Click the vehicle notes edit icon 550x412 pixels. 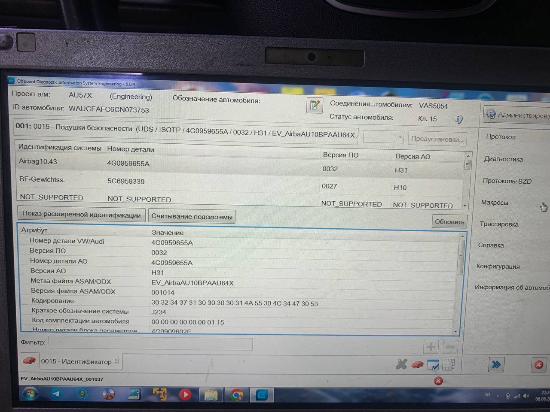[x=315, y=105]
